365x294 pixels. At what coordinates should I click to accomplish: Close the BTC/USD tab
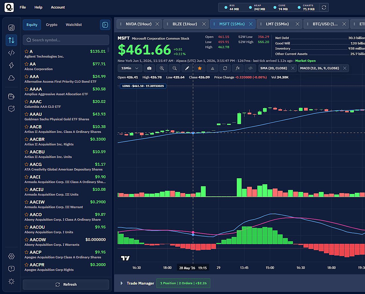tap(344, 24)
